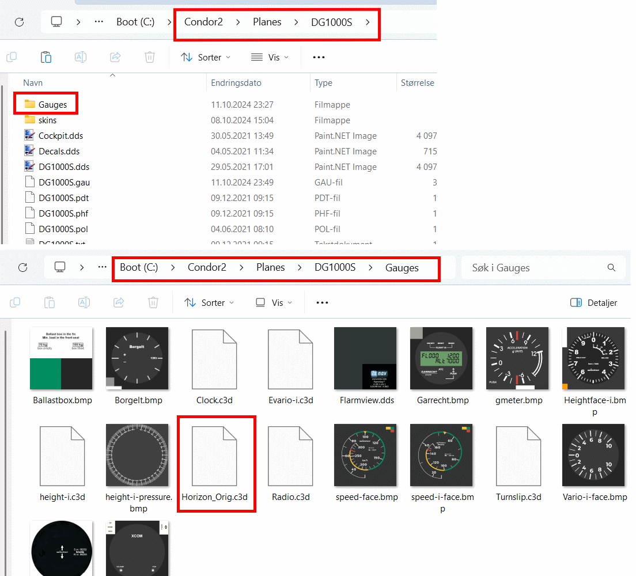Toggle the Detaljer pane button
636x576 pixels.
(x=593, y=302)
